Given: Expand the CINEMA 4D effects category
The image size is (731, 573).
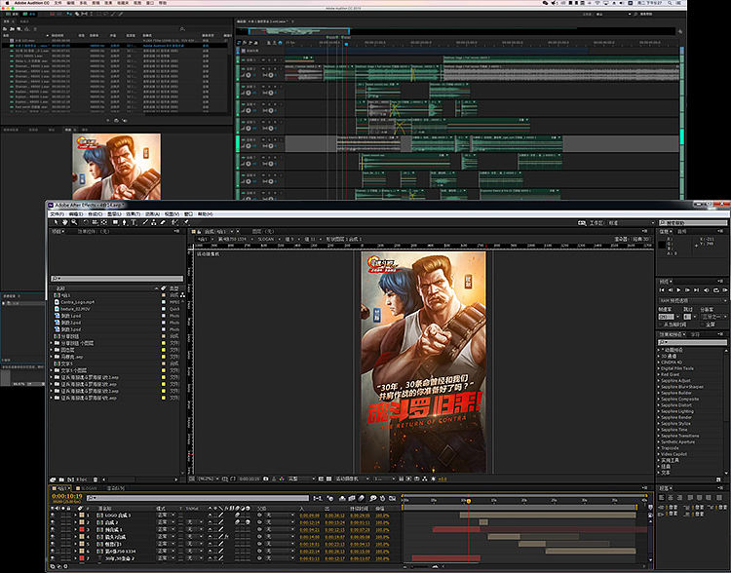Looking at the screenshot, I should pyautogui.click(x=658, y=363).
